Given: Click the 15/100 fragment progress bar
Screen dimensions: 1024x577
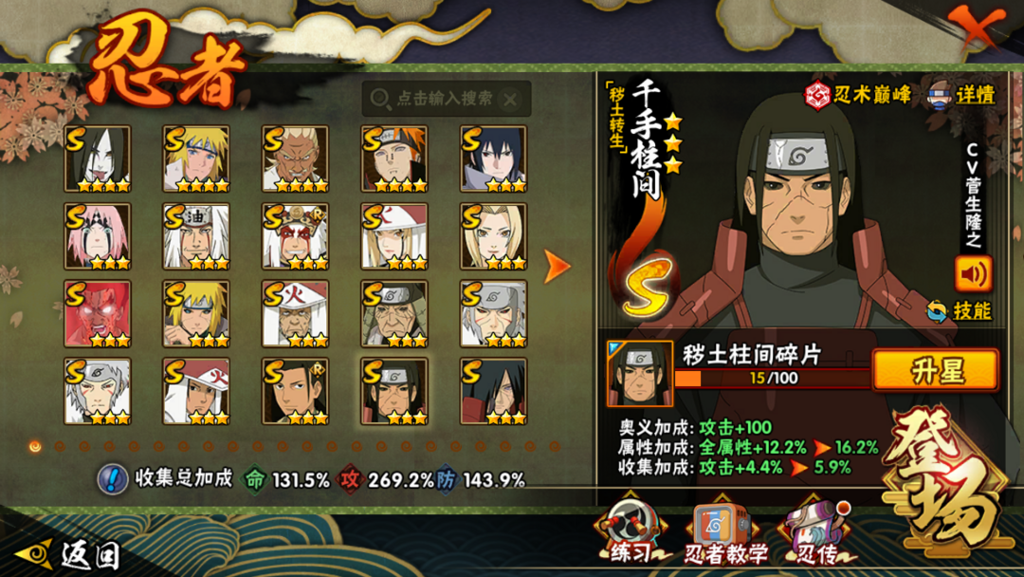Looking at the screenshot, I should [773, 379].
